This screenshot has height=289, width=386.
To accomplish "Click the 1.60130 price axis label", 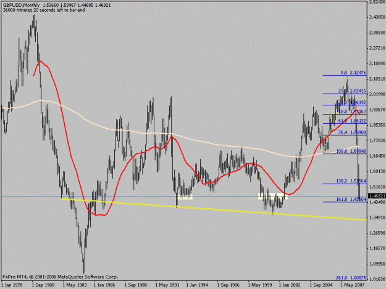I will tap(377, 171).
